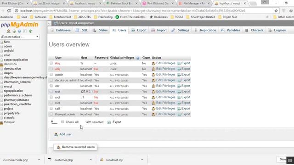This screenshot has width=294, height=165.
Task: Open phpMyAdmin home icon in sidebar
Action: pos(8,31)
